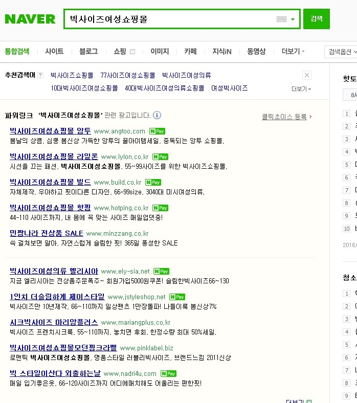
Task: Click suggested keyword 77사이즈여성쇼핑몰
Action: click(128, 75)
